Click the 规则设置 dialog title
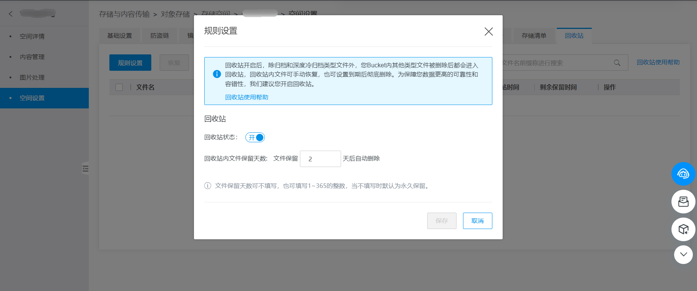Screen dimensions: 697x291 pos(221,31)
